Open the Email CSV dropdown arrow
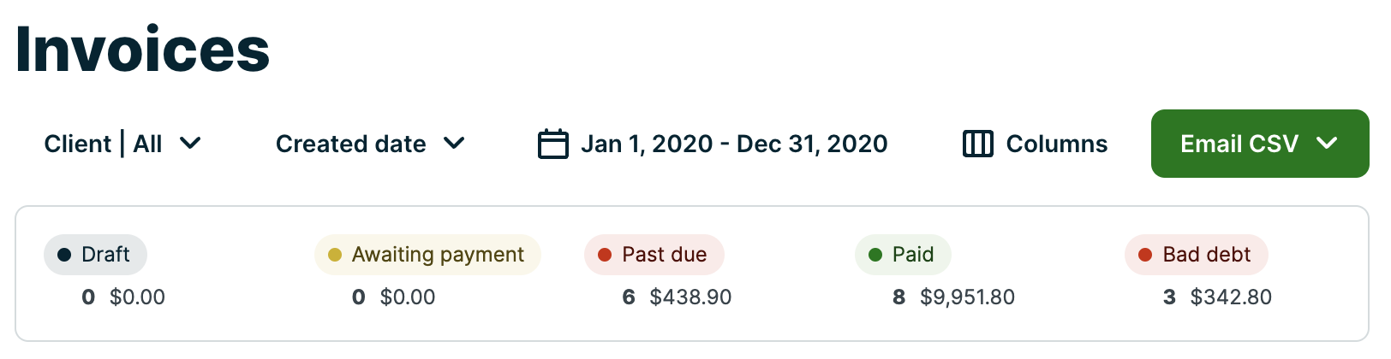 [x=1327, y=144]
